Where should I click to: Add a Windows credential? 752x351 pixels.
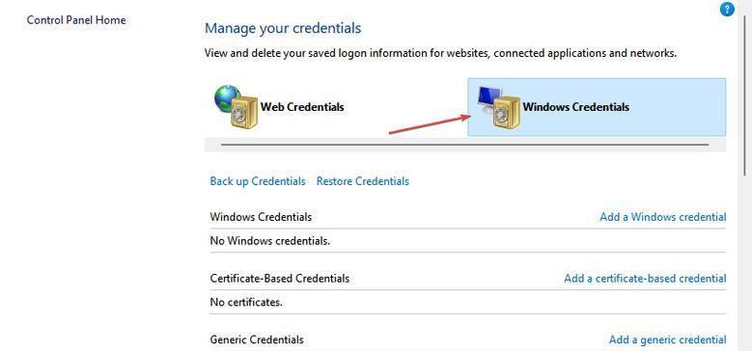(x=663, y=217)
